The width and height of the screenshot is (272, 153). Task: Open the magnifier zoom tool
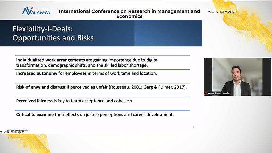tap(8, 132)
